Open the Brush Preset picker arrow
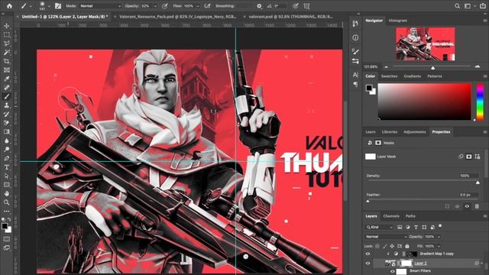Image resolution: width=489 pixels, height=275 pixels. point(49,6)
